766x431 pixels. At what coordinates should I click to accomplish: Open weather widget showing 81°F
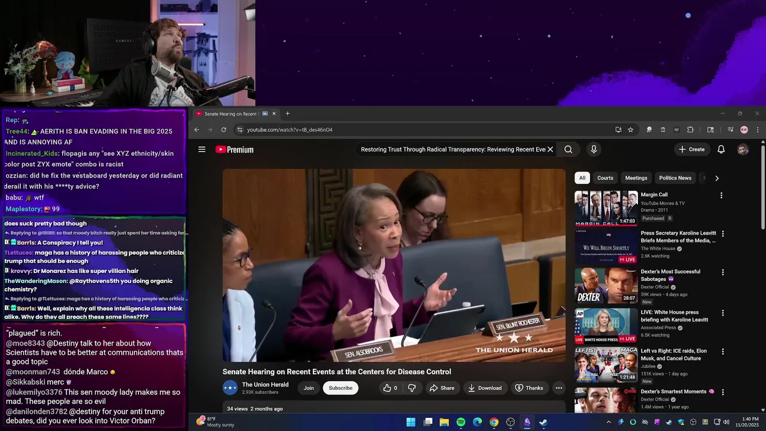[x=215, y=422]
